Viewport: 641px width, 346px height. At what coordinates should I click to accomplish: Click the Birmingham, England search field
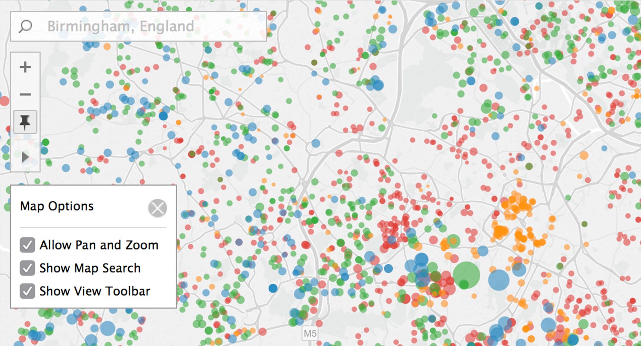pos(147,26)
